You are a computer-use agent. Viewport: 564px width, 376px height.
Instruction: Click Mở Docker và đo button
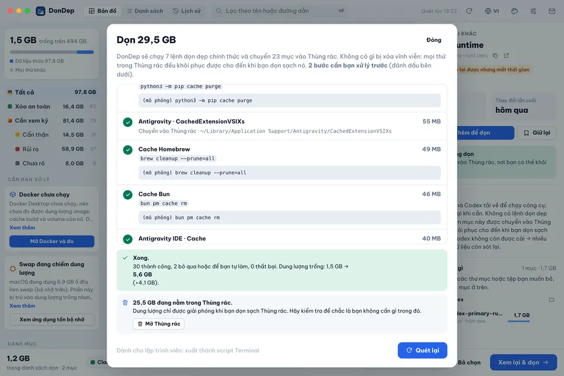pyautogui.click(x=52, y=241)
